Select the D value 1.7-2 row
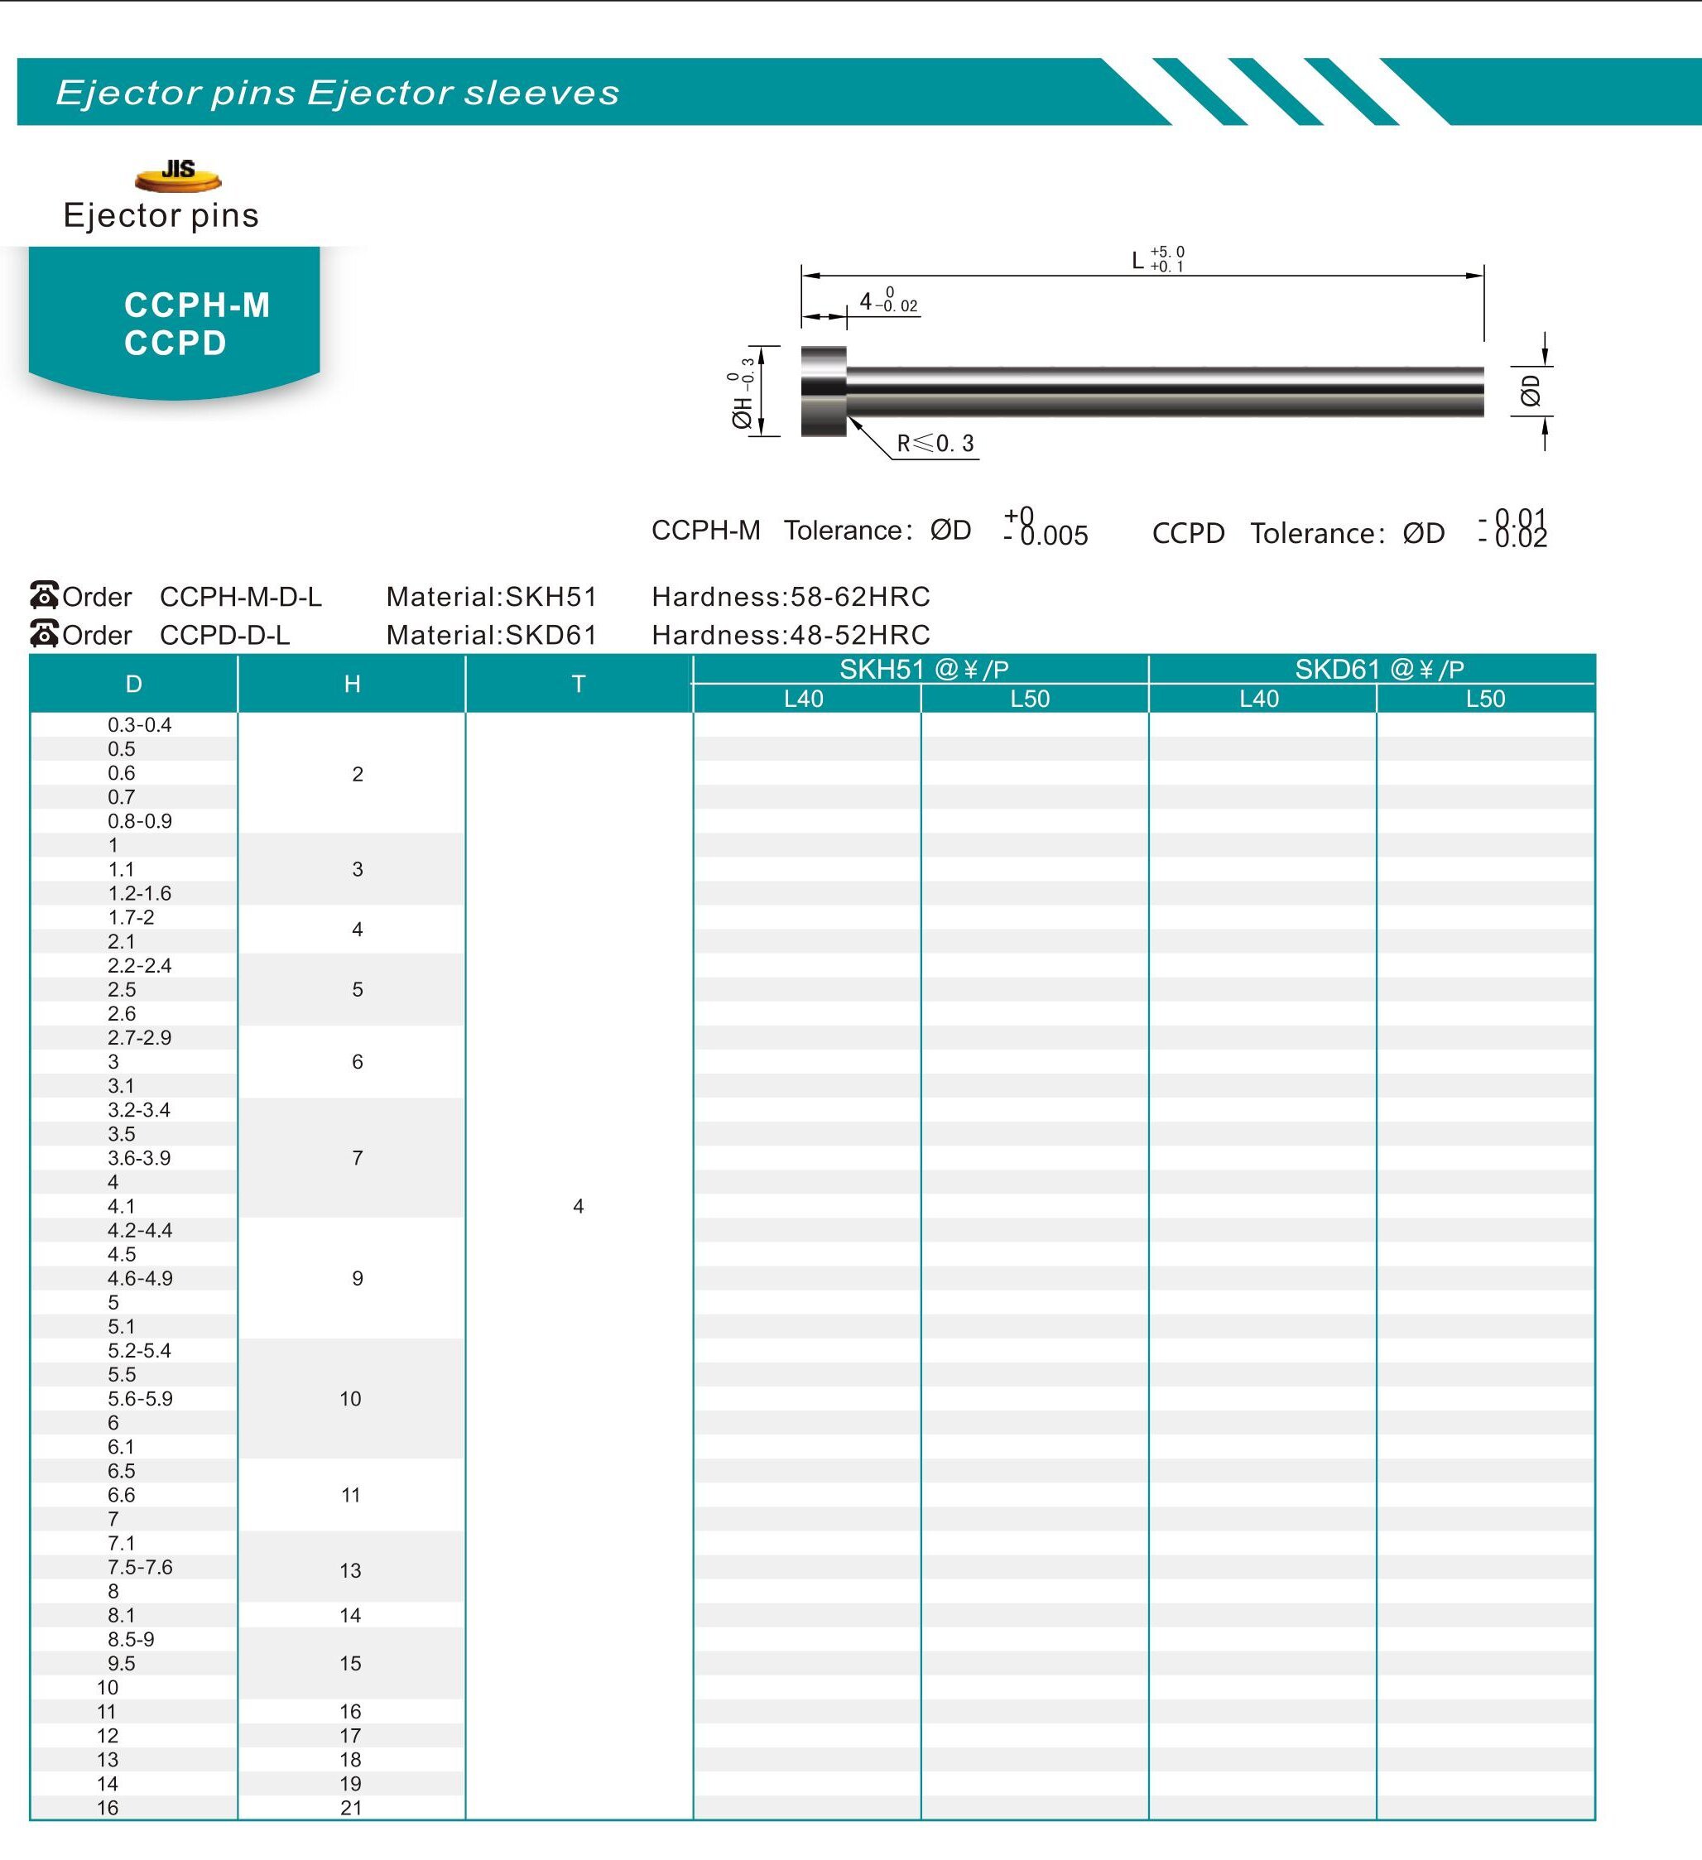Screen dimensions: 1702x1860 (131, 917)
